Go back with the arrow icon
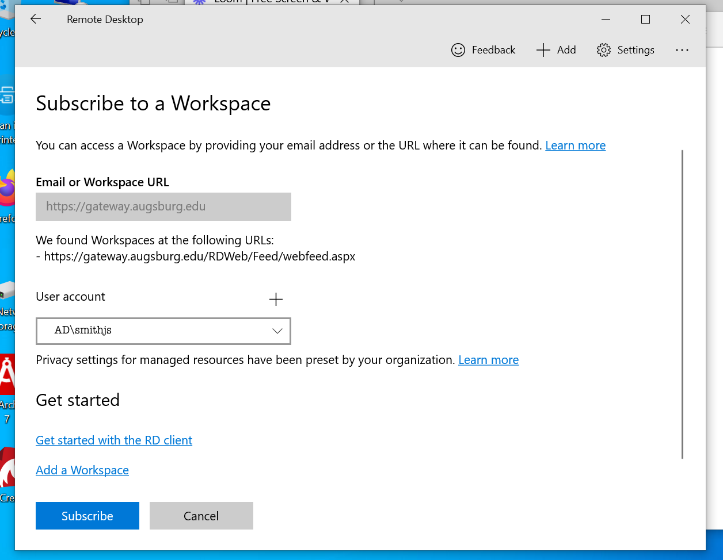This screenshot has width=723, height=560. pos(36,19)
